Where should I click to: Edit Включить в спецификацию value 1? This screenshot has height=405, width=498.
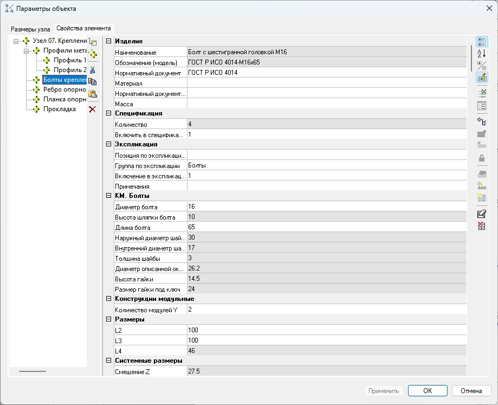point(327,134)
